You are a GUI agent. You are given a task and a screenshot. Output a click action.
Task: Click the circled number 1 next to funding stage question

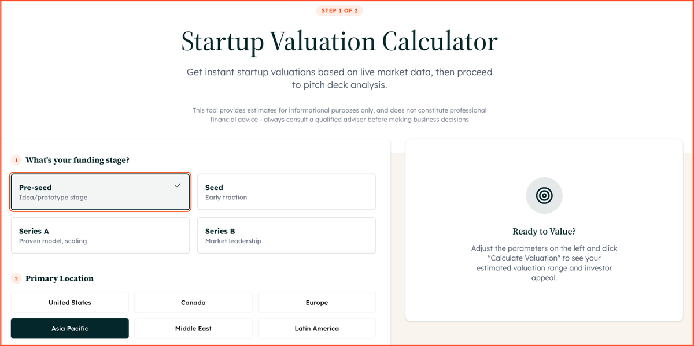click(x=16, y=160)
